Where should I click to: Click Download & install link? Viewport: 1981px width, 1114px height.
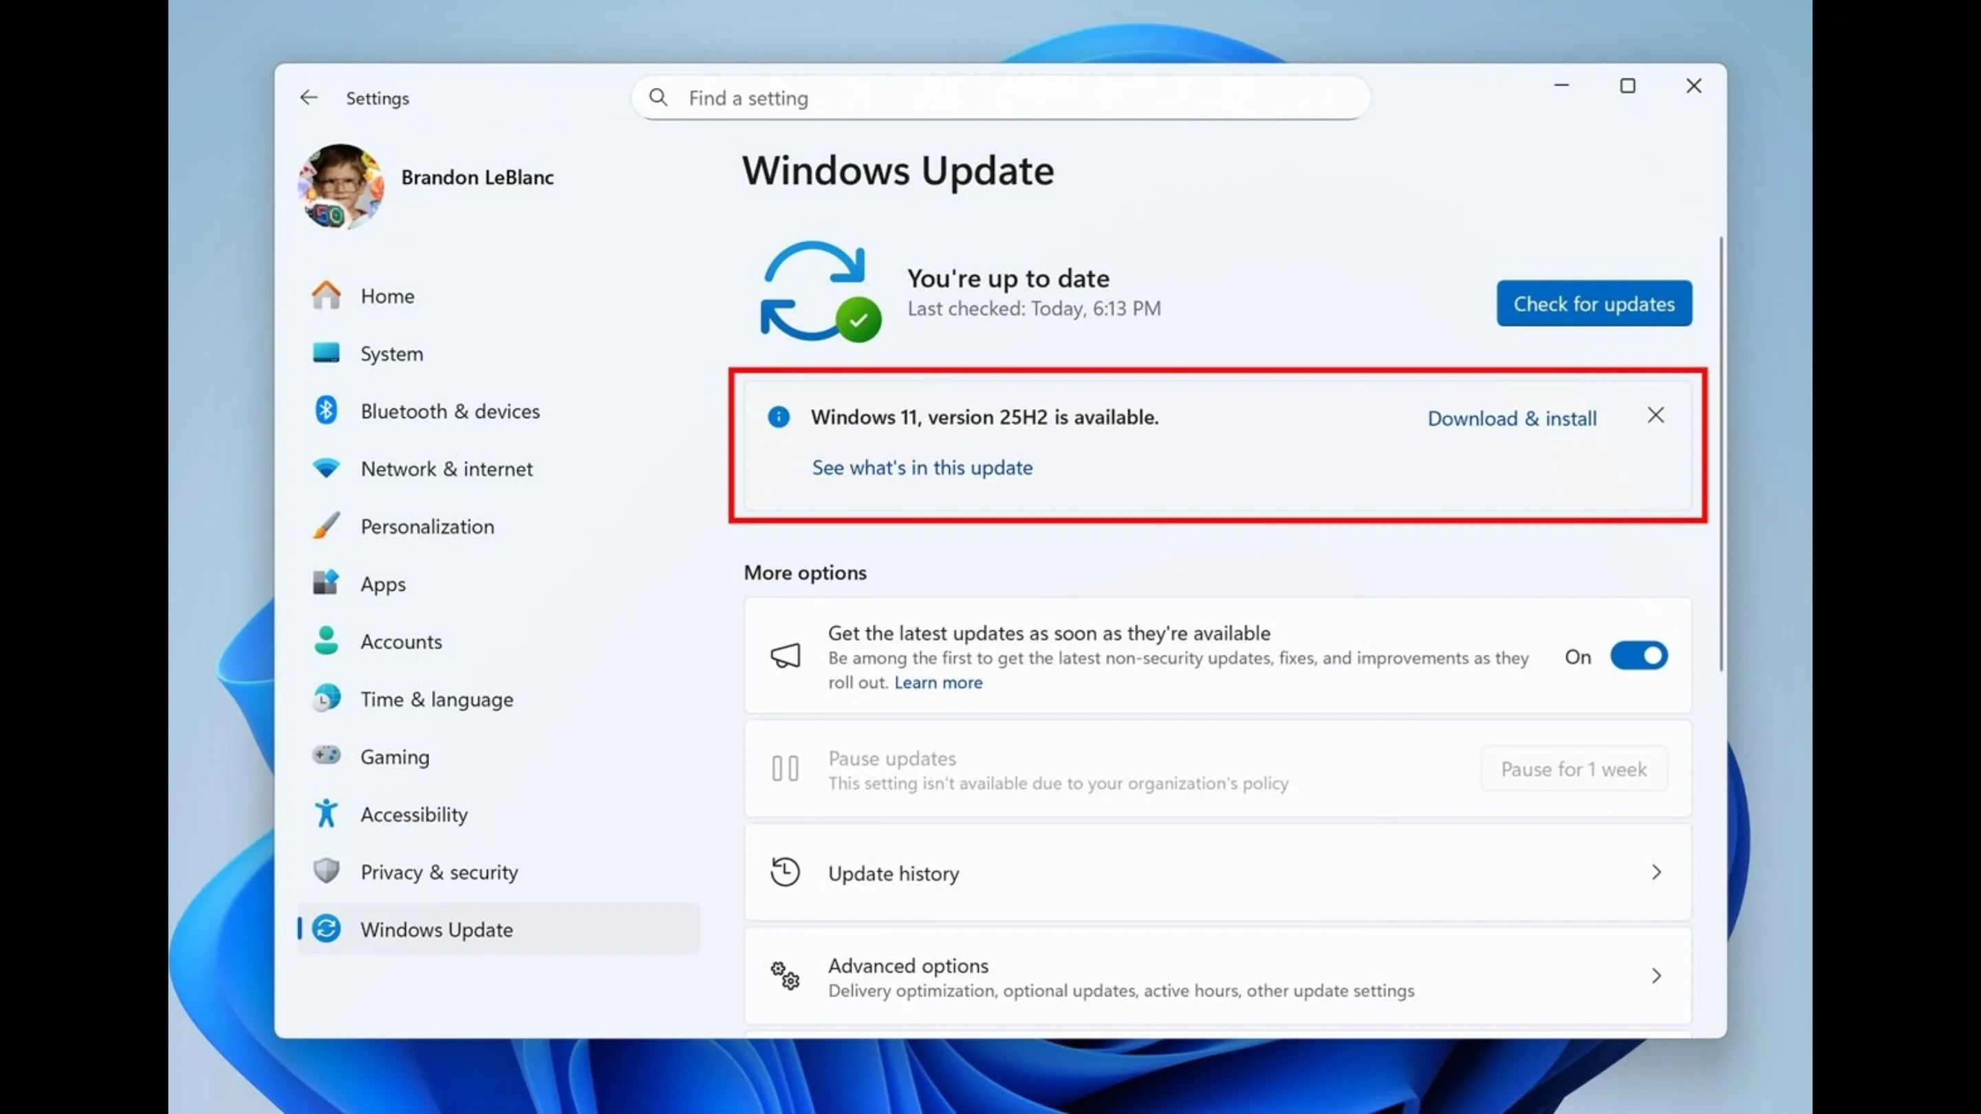click(1511, 418)
